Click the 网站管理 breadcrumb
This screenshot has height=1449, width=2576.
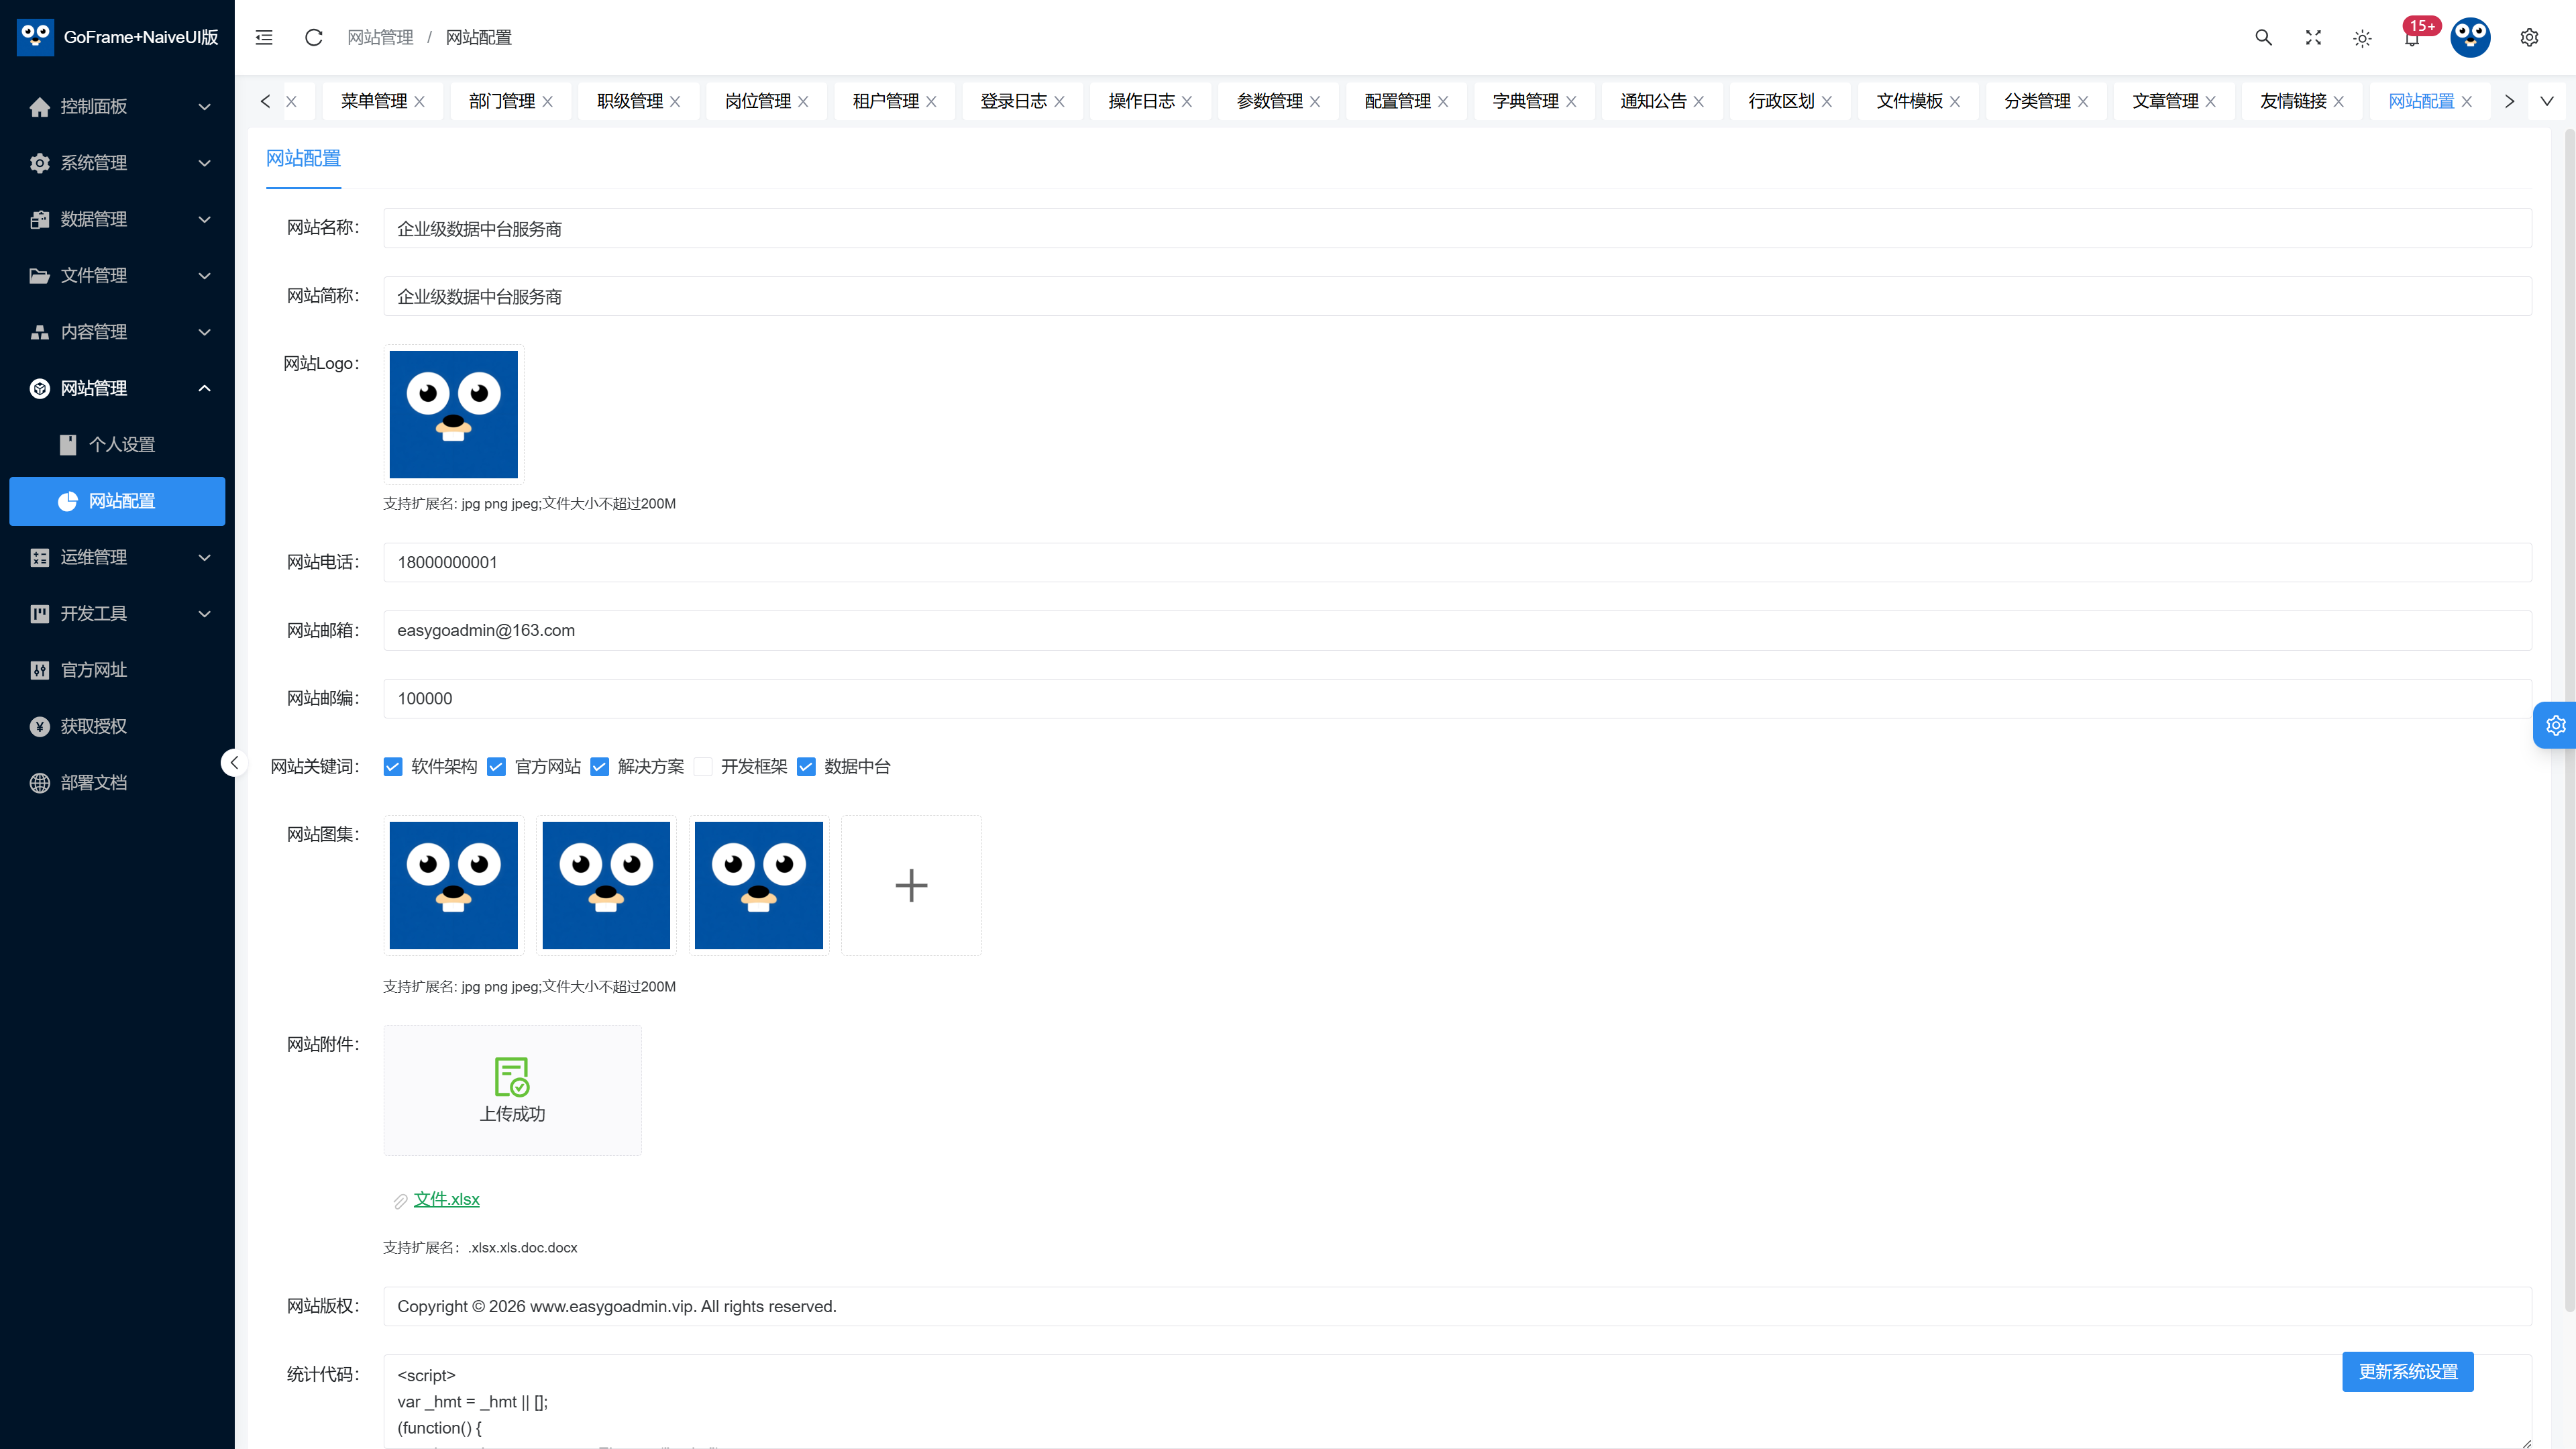[380, 37]
